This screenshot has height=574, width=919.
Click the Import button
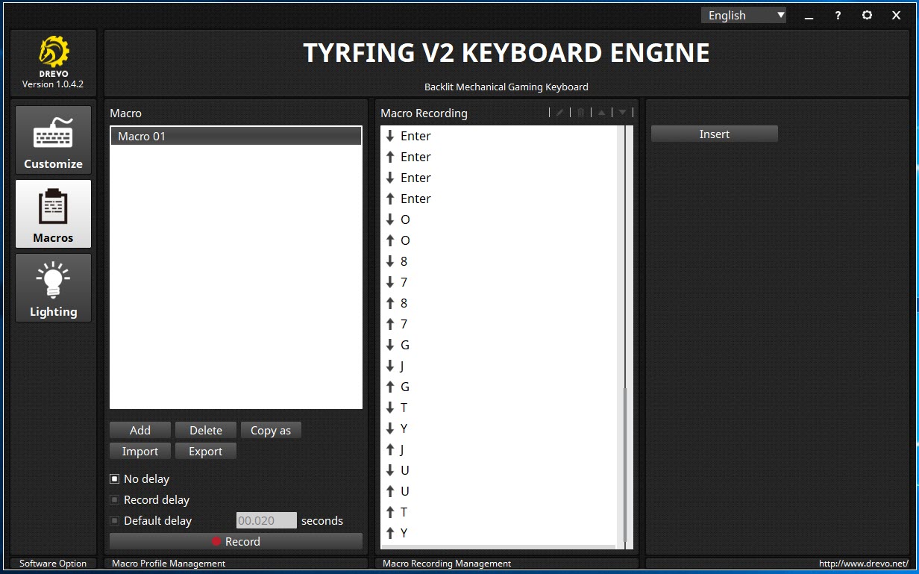click(140, 451)
